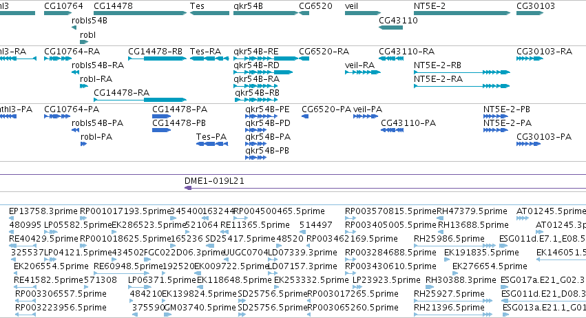Click the CG30103 gene label
This screenshot has height=318, width=586.
pos(536,6)
